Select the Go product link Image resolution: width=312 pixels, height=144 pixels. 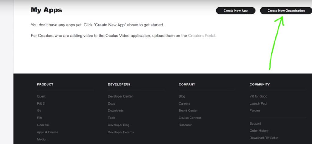(x=39, y=111)
